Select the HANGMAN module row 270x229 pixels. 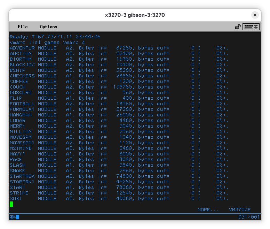119,115
